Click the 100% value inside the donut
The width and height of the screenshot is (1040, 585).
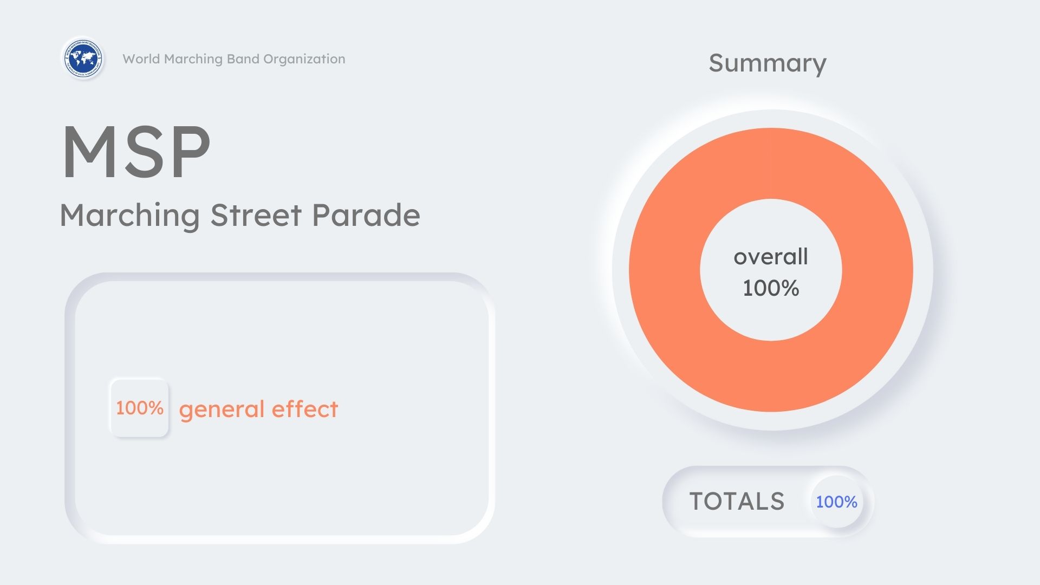point(771,288)
